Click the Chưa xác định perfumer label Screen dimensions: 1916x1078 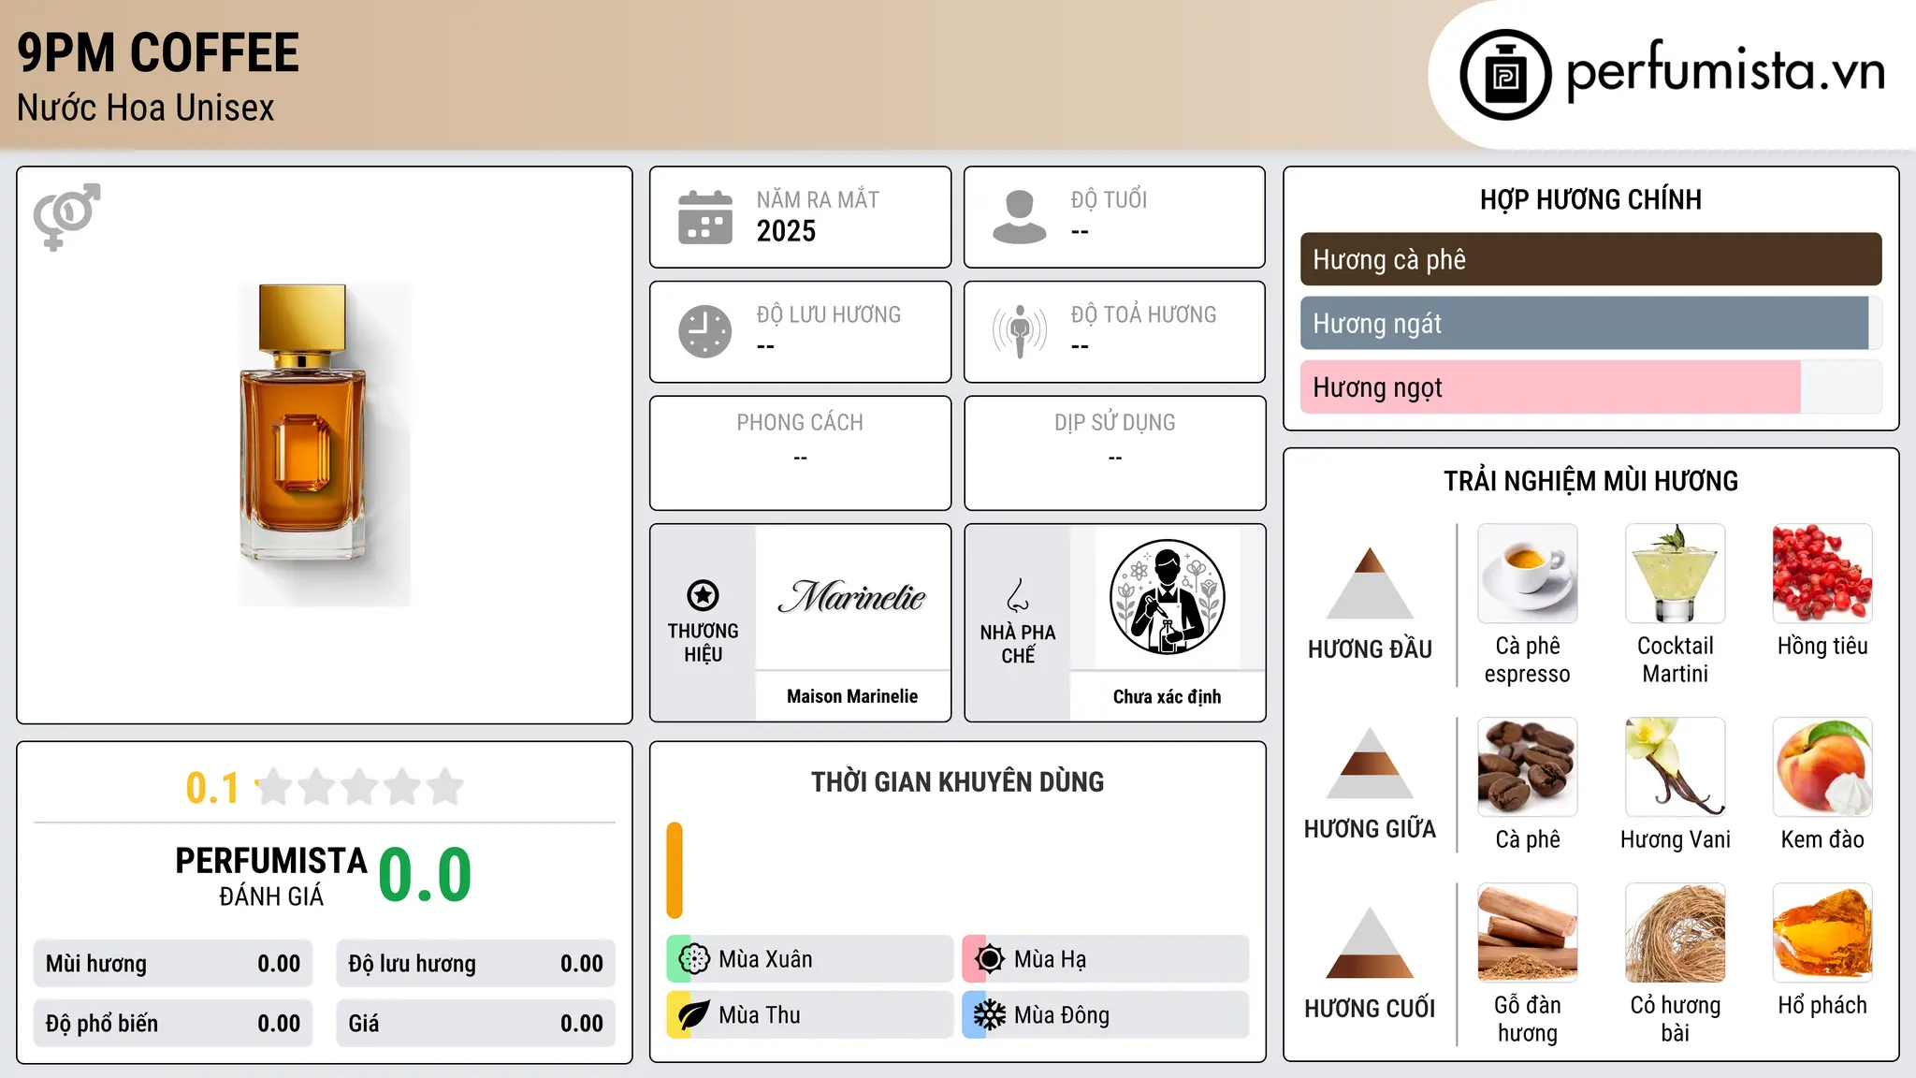coord(1168,696)
